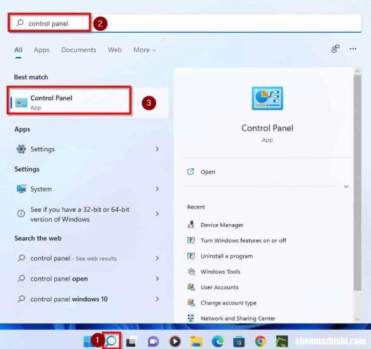Image resolution: width=371 pixels, height=349 pixels.
Task: Open the three-dot more options menu
Action: [353, 49]
